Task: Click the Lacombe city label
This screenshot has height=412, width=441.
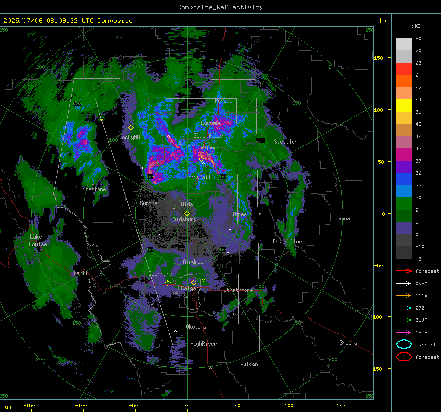Action: (x=211, y=123)
